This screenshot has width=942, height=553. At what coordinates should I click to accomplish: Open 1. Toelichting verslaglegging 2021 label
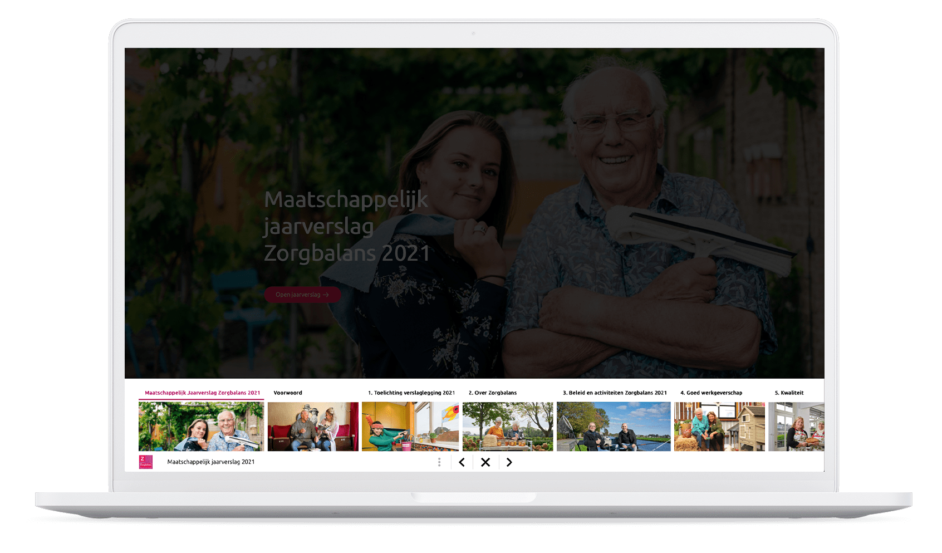click(411, 393)
